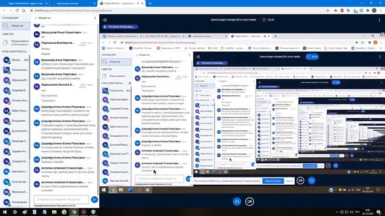Image resolution: width=385 pixels, height=216 pixels.
Task: Click the browser forward arrow
Action: 11,11
